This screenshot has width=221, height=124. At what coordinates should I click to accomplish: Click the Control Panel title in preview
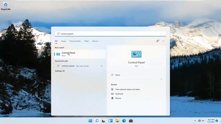[x=136, y=62]
